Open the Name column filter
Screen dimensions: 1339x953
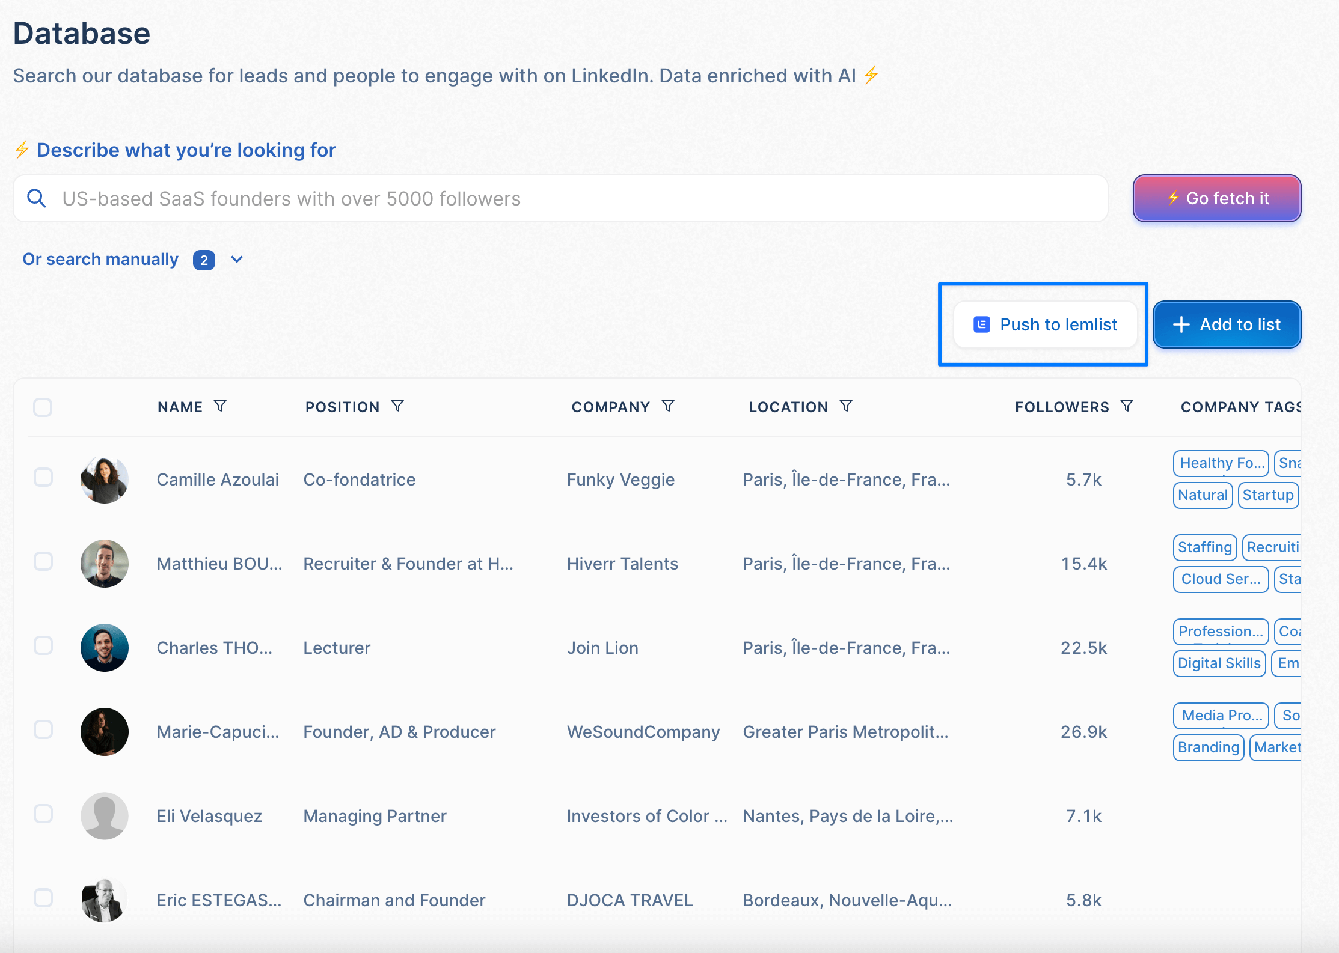click(x=221, y=406)
